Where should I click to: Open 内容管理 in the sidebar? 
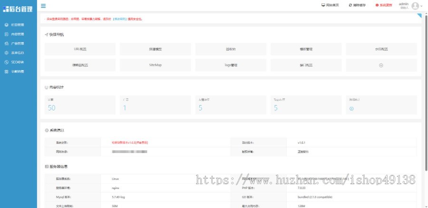(18, 34)
